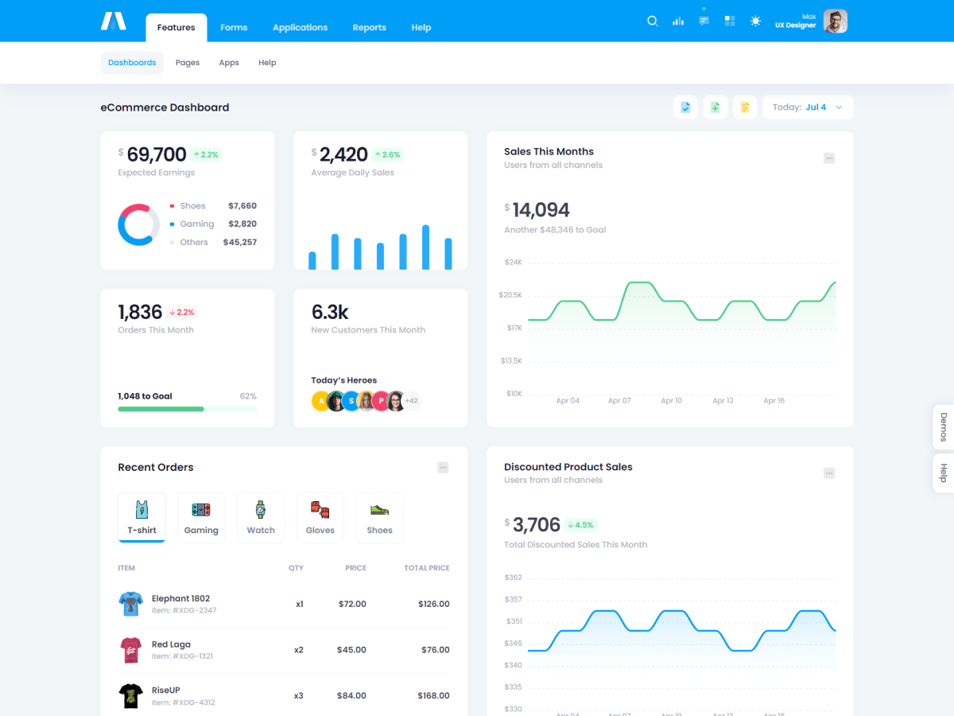Viewport: 954px width, 716px height.
Task: Click the yellow notes document icon
Action: tap(744, 107)
